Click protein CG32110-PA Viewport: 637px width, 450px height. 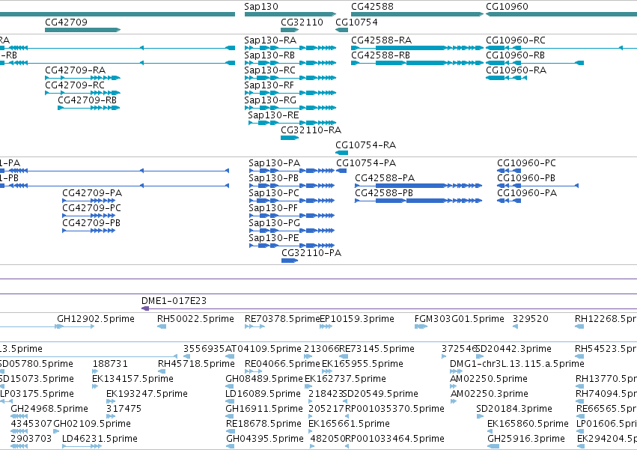pos(311,253)
